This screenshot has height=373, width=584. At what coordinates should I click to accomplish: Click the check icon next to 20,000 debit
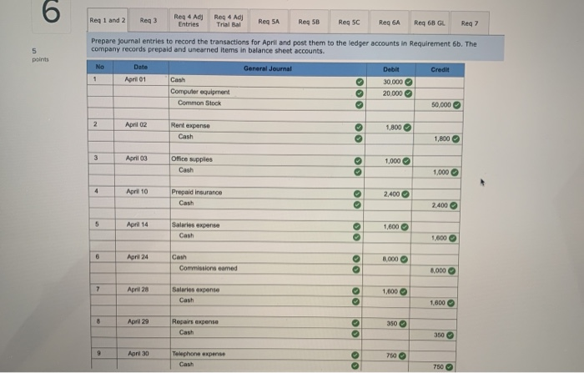pyautogui.click(x=408, y=93)
